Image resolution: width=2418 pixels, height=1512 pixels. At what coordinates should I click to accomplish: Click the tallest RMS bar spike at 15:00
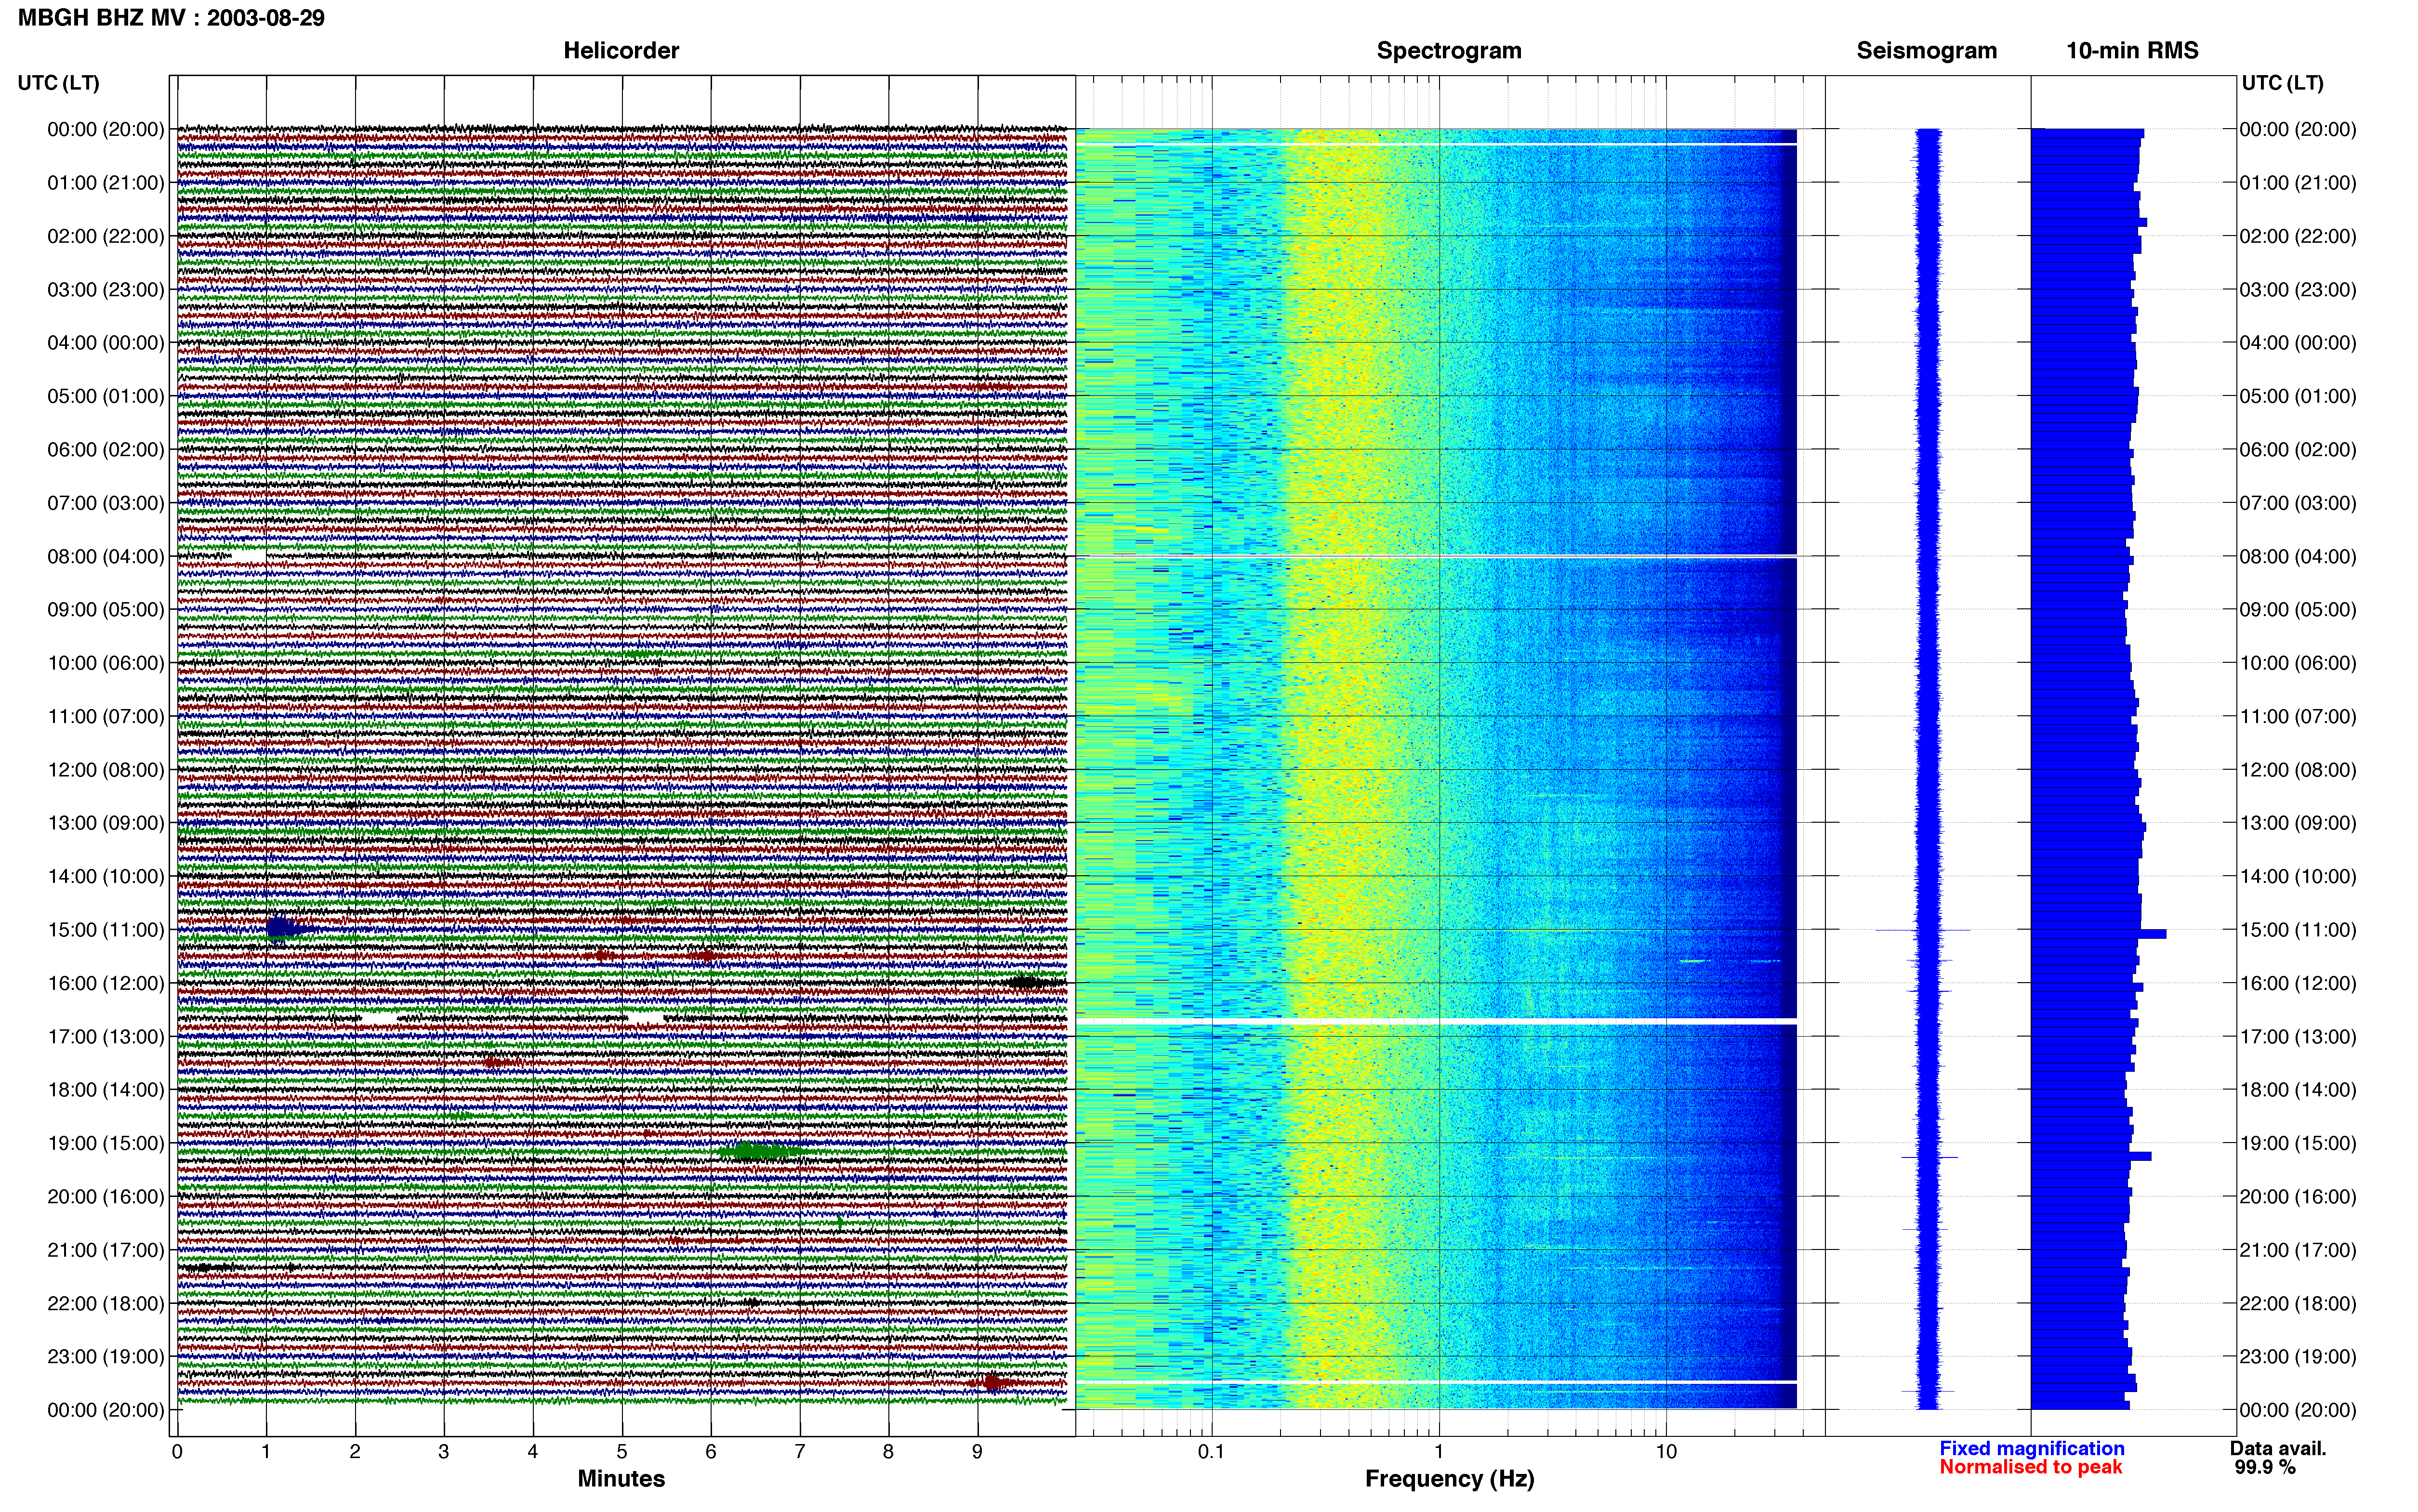click(x=2099, y=934)
